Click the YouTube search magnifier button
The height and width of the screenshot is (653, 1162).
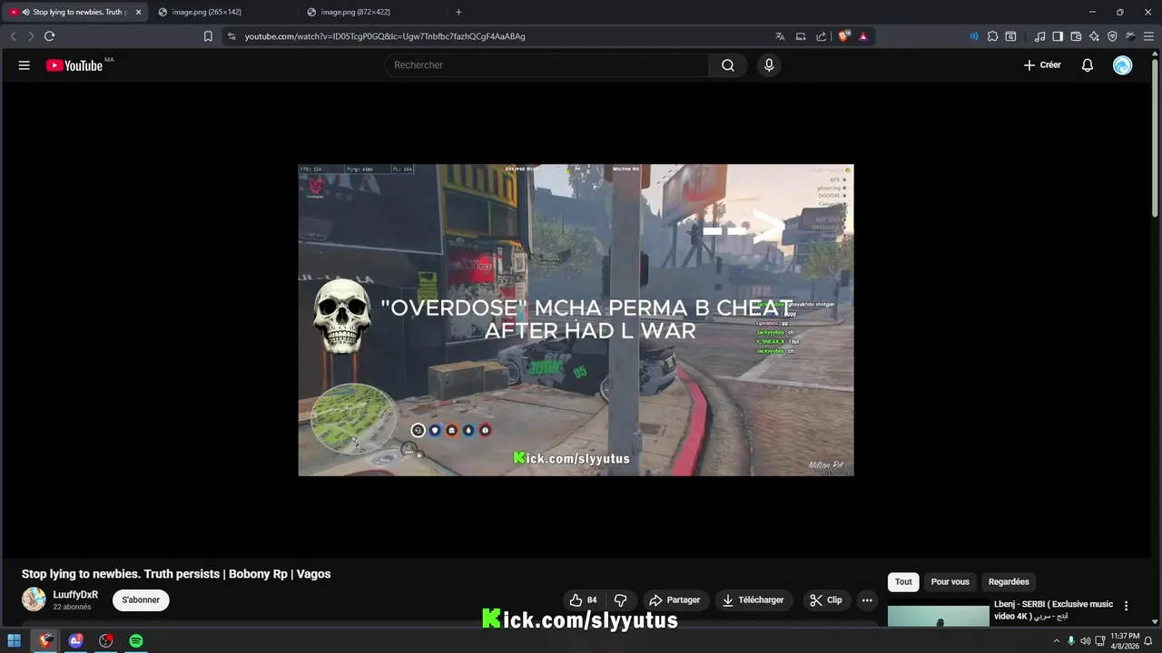click(728, 65)
